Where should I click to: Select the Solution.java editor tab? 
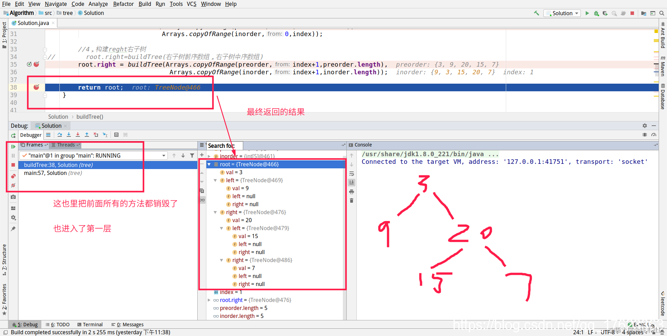[x=33, y=23]
